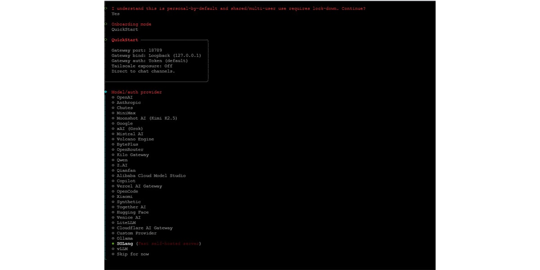540x270 pixels.
Task: Select Hugging Face from the list
Action: [132, 212]
